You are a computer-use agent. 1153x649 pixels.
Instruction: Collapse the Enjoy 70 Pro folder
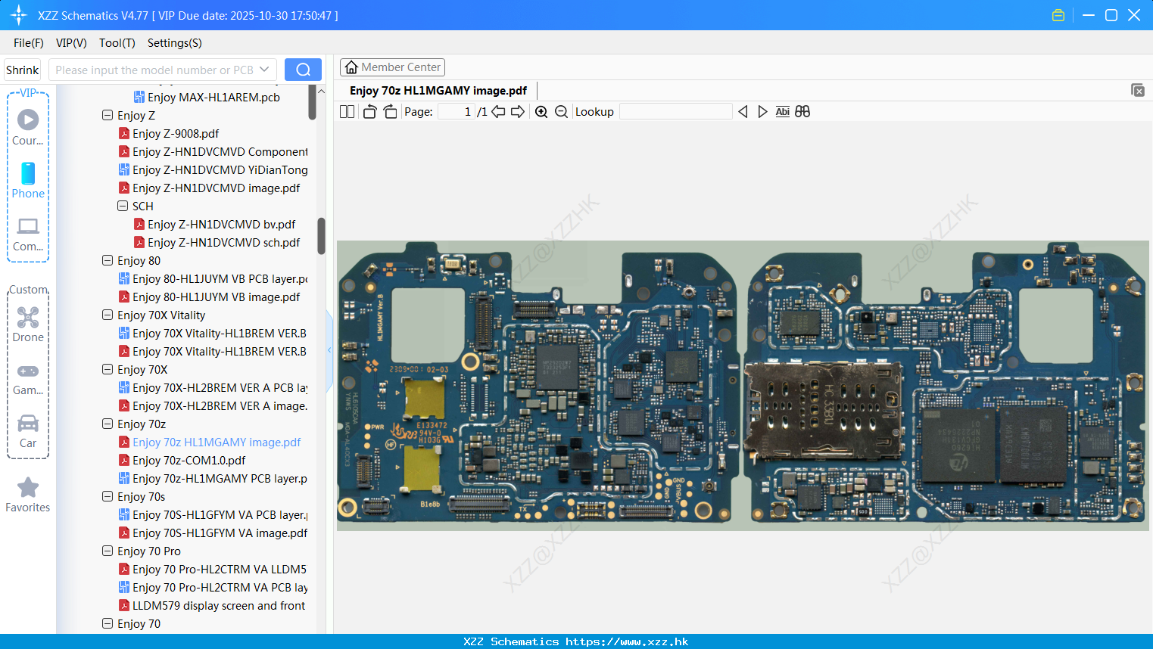click(x=108, y=551)
